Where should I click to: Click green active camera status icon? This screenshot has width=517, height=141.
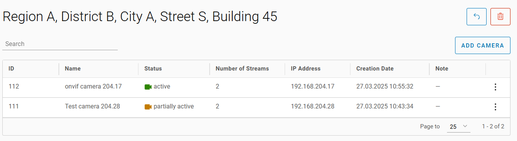(148, 87)
